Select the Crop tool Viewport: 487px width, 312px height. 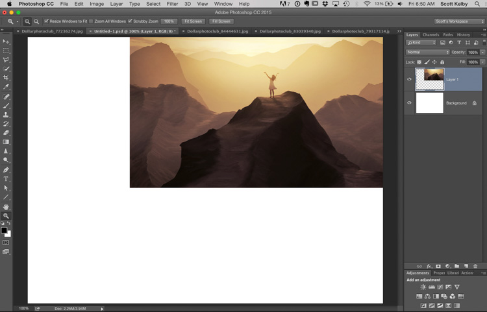click(6, 78)
